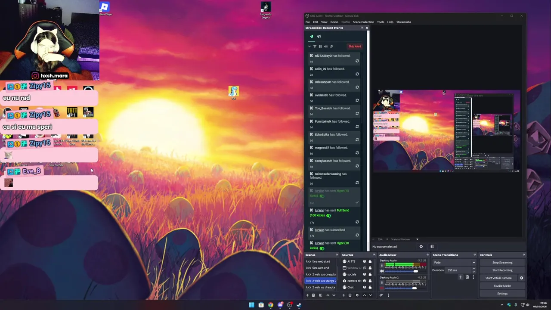Decrease transition duration with down arrow
This screenshot has height=310, width=551.
(x=474, y=272)
